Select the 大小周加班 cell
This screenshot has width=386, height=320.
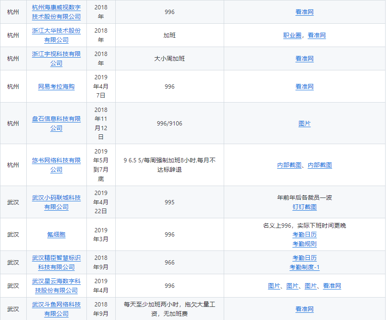coord(169,58)
